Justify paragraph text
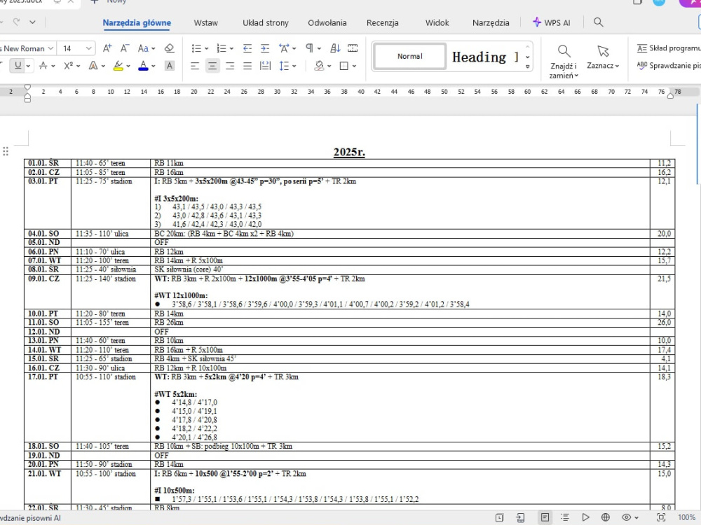 click(247, 66)
